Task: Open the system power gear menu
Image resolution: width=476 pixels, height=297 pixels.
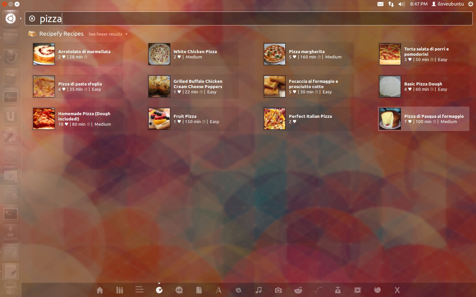Action: [471, 4]
